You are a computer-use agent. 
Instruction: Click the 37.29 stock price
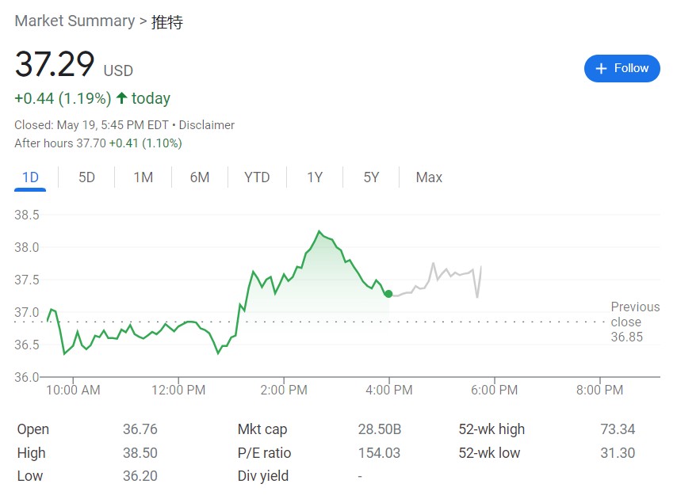pyautogui.click(x=55, y=65)
